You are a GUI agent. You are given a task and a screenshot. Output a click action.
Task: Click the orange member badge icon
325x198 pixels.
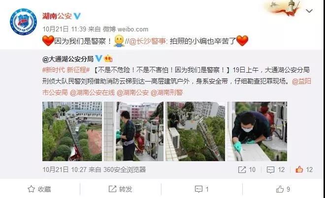tap(108, 59)
